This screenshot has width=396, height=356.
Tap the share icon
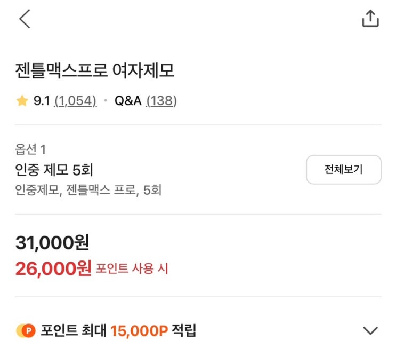point(370,19)
